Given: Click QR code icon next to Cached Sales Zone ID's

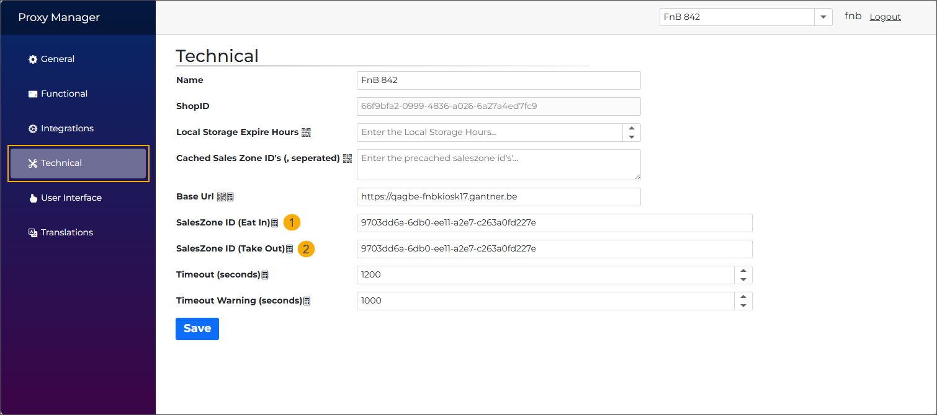Looking at the screenshot, I should pyautogui.click(x=347, y=159).
